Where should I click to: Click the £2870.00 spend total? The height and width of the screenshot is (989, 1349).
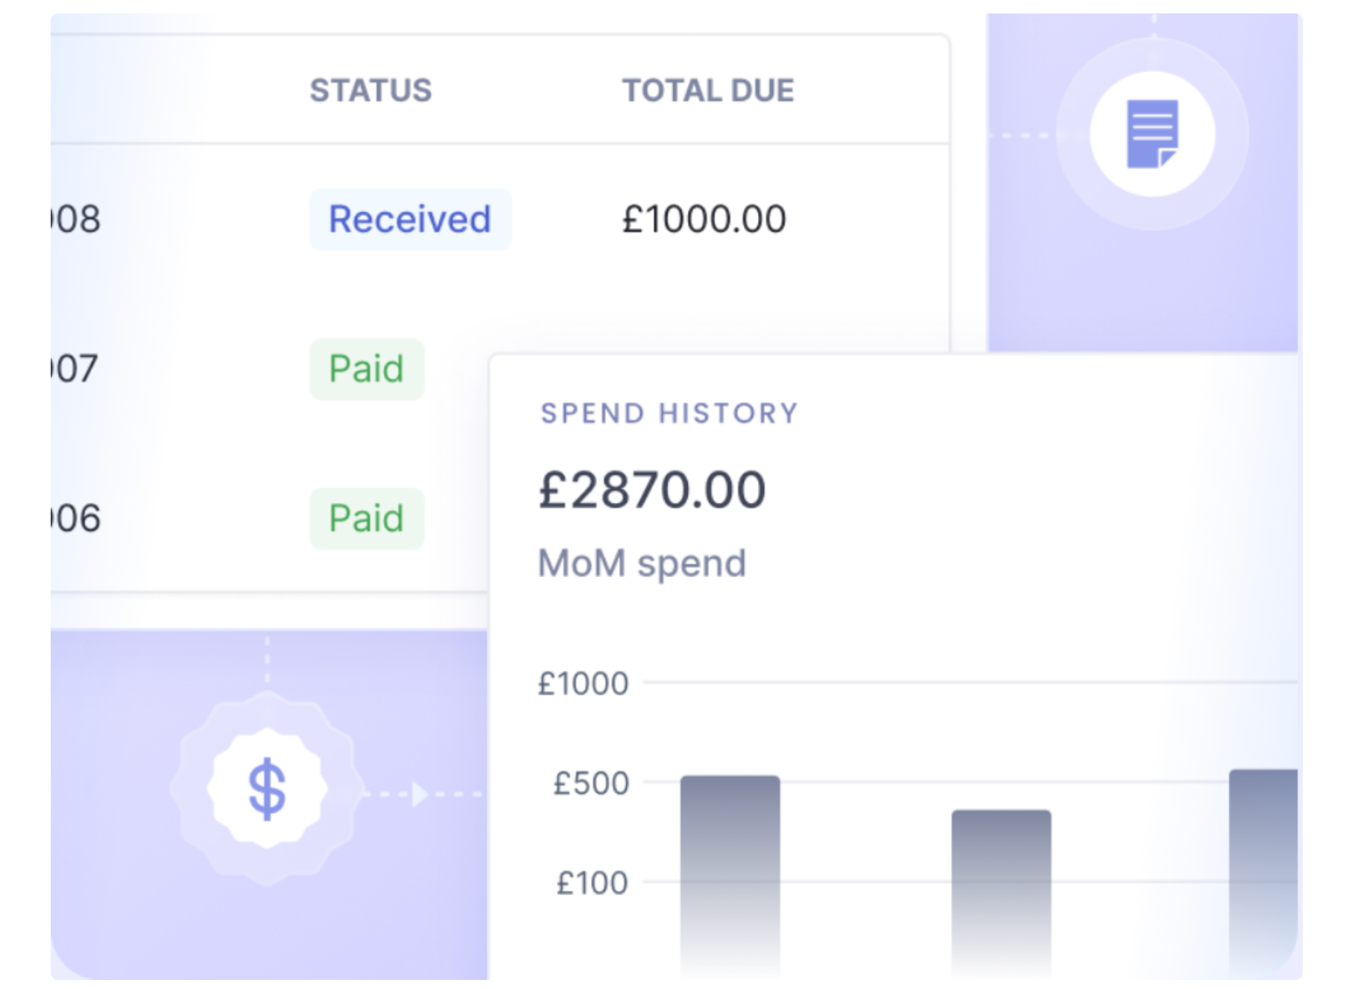pos(652,490)
